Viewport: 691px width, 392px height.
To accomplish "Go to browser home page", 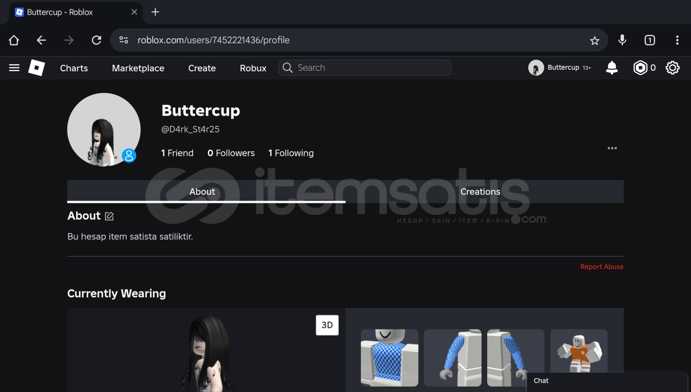I will 14,40.
